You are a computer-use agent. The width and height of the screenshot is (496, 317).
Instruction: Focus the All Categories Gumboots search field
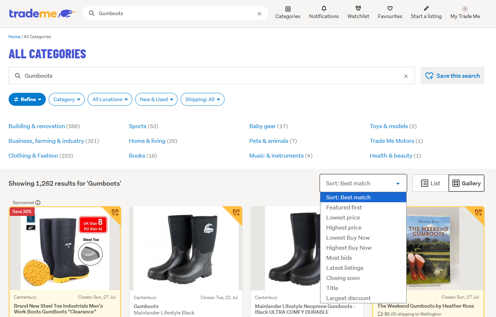[x=212, y=76]
